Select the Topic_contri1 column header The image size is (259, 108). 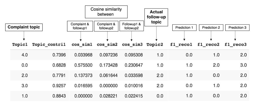[x=49, y=44]
